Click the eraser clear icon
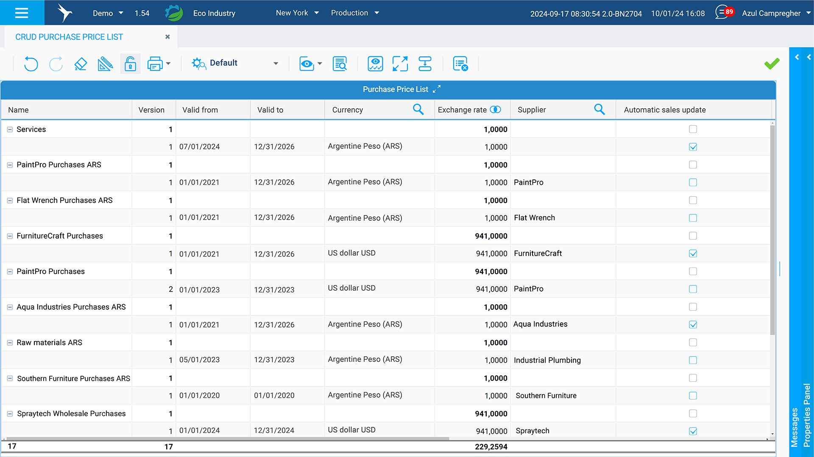The height and width of the screenshot is (457, 814). pos(80,64)
